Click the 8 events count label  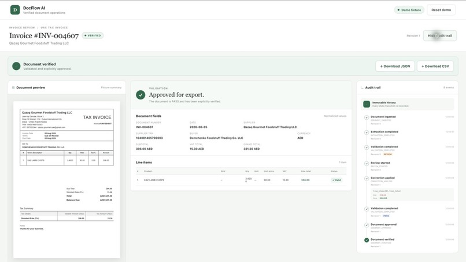pyautogui.click(x=449, y=87)
